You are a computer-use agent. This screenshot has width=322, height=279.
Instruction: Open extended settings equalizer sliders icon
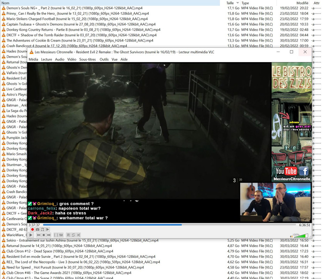click(x=61, y=235)
